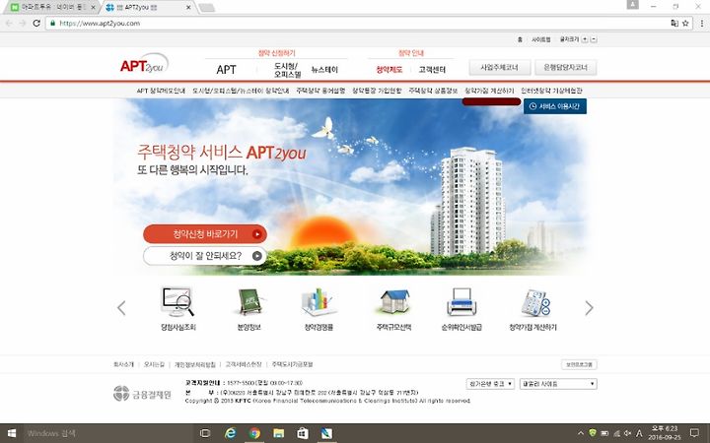Viewport: 710px width, 443px height.
Task: Open the Windows Start menu
Action: point(12,433)
